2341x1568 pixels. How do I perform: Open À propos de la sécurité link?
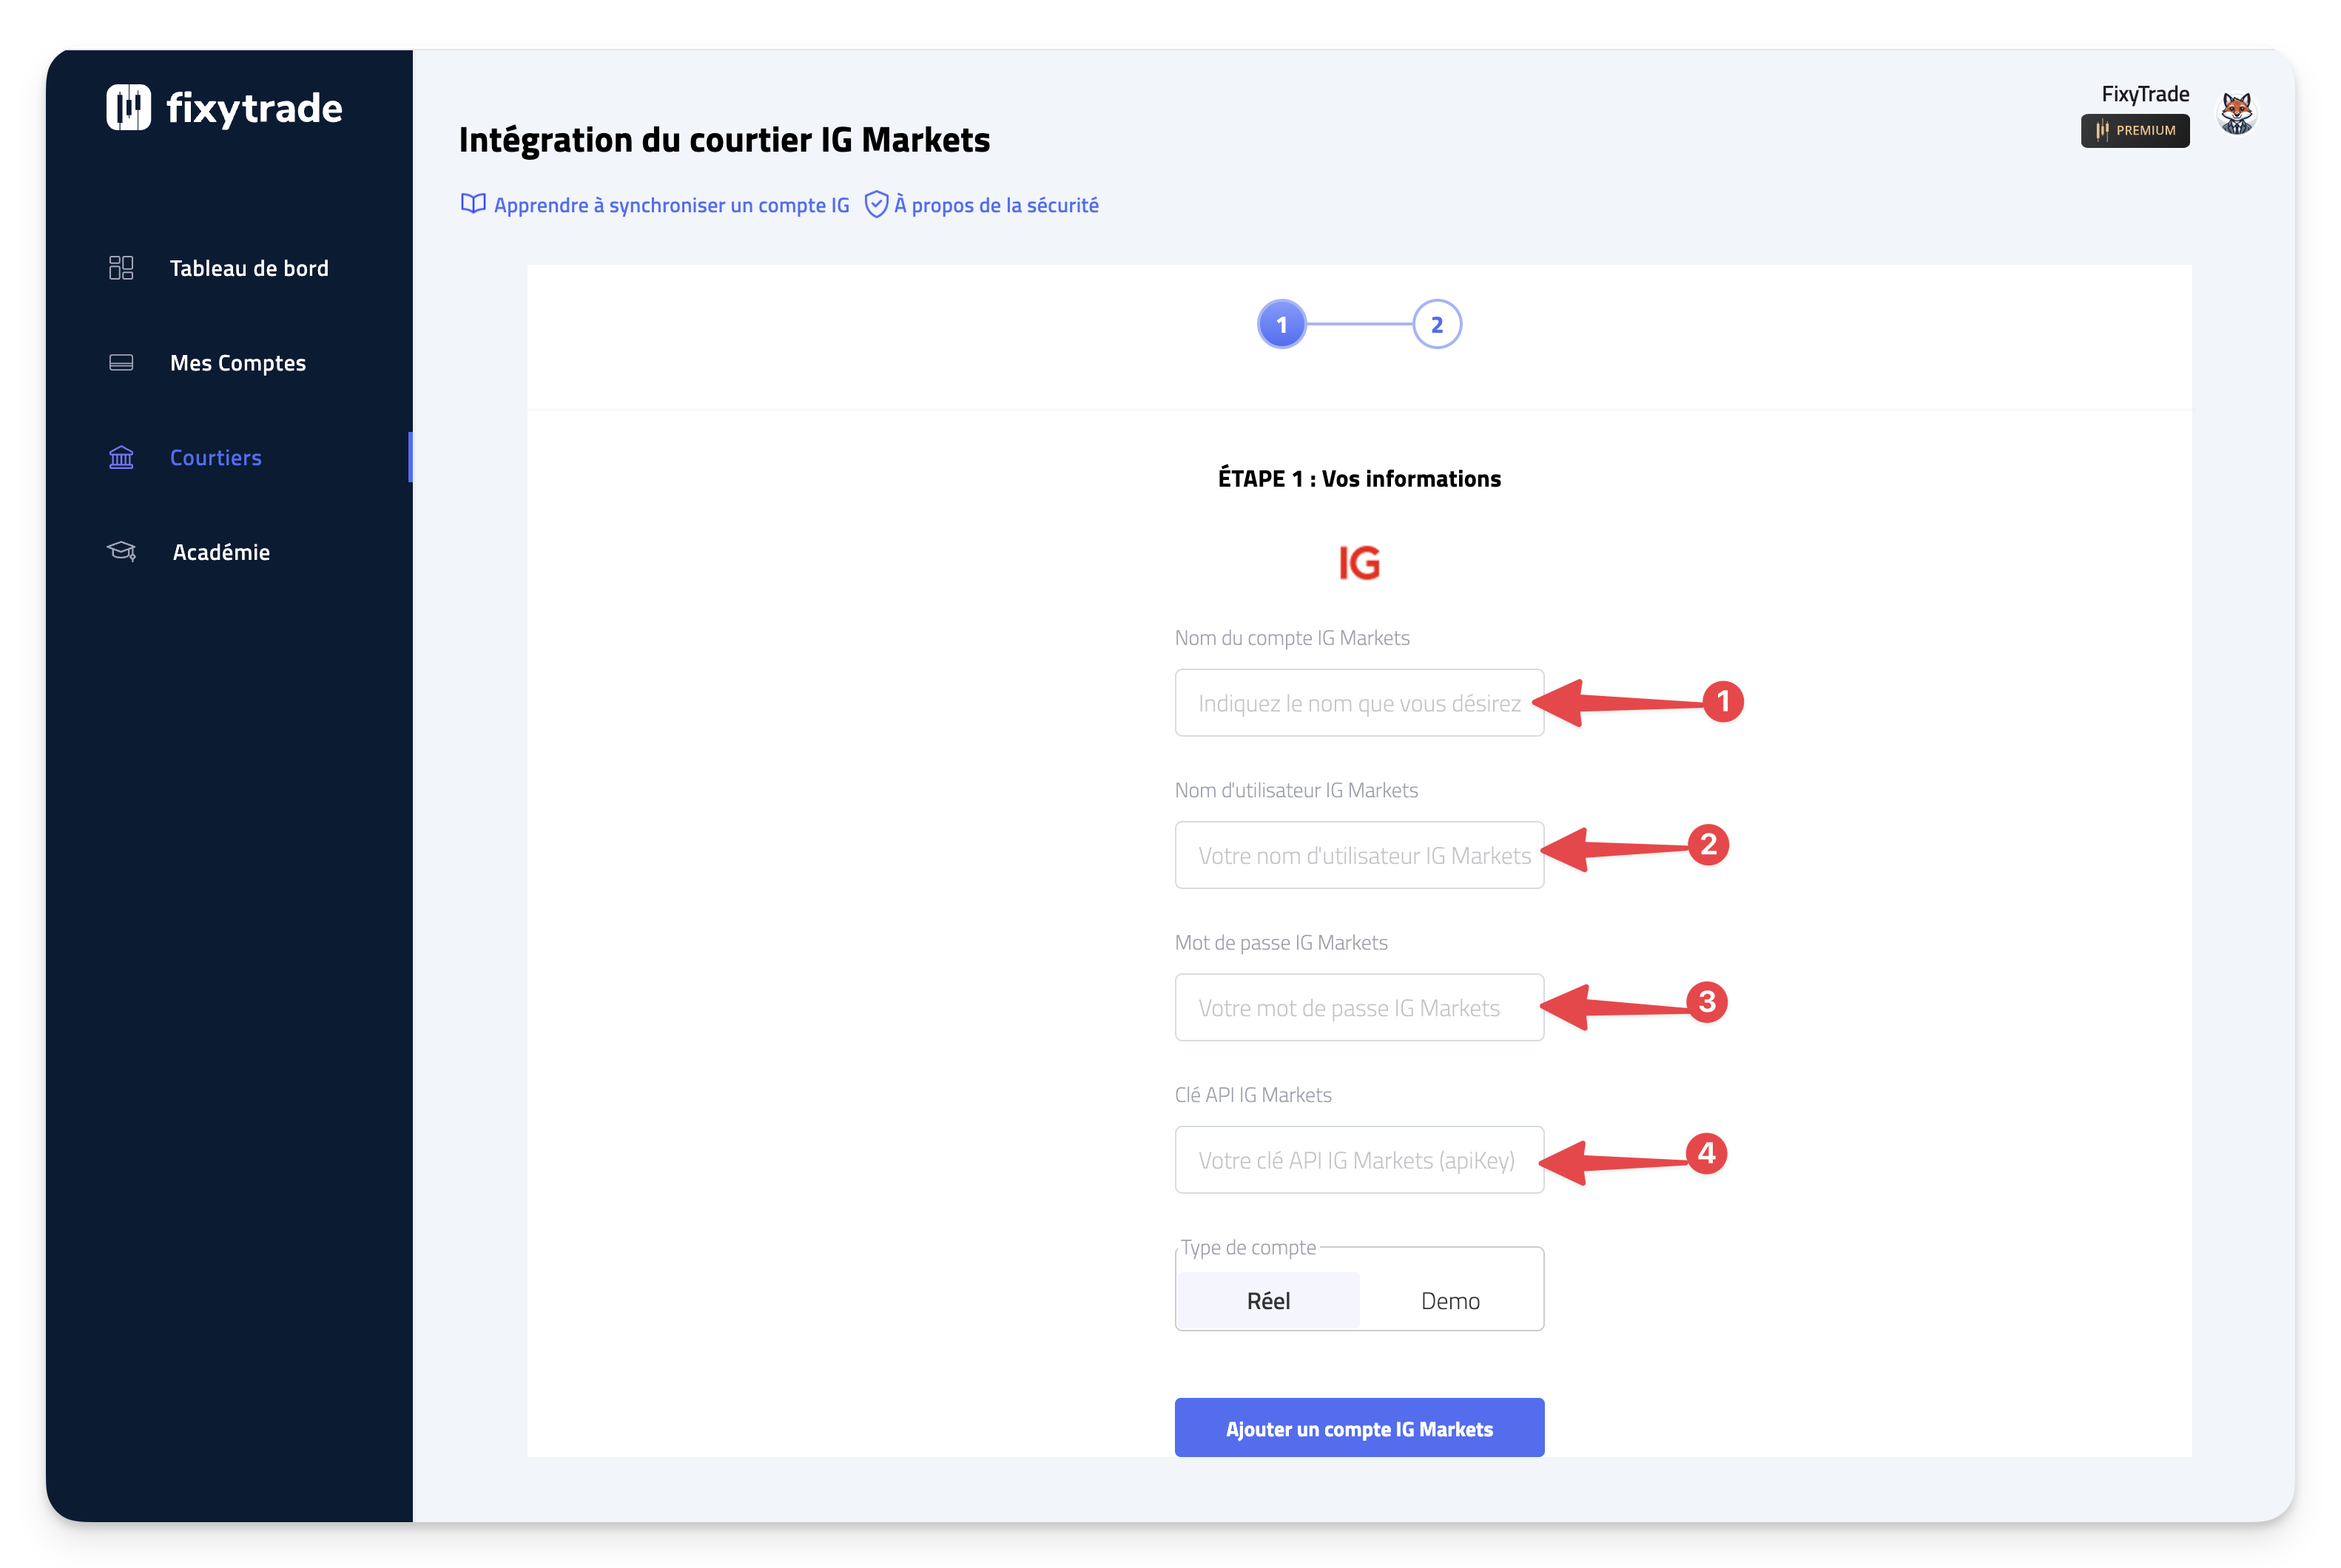pyautogui.click(x=995, y=205)
